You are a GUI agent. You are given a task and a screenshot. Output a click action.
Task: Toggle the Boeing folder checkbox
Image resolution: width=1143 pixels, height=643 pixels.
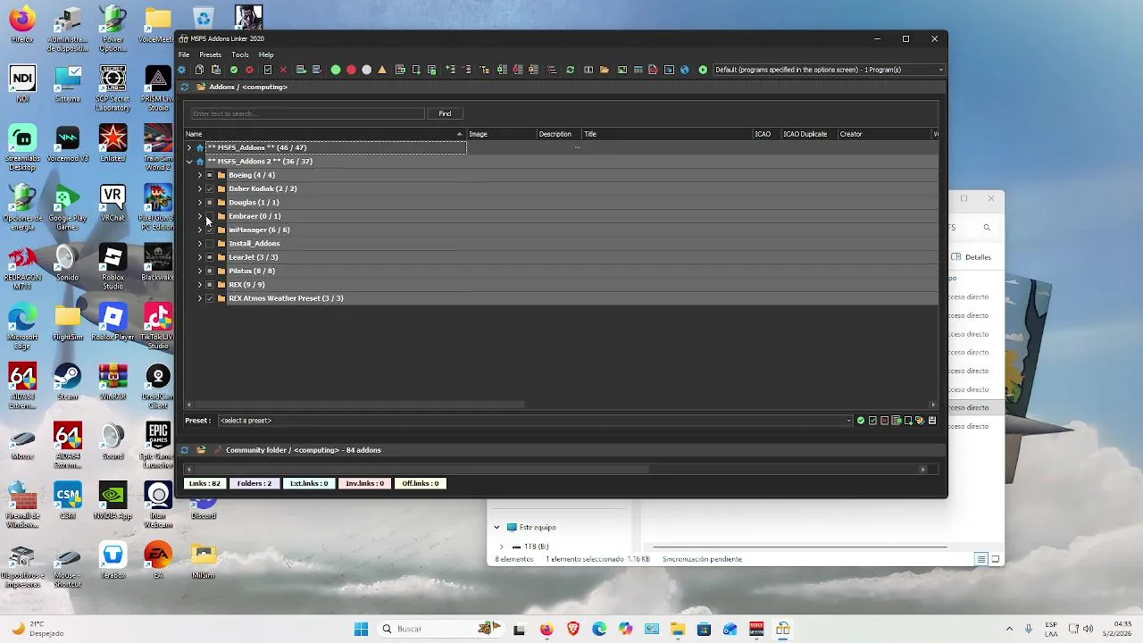[x=210, y=175]
